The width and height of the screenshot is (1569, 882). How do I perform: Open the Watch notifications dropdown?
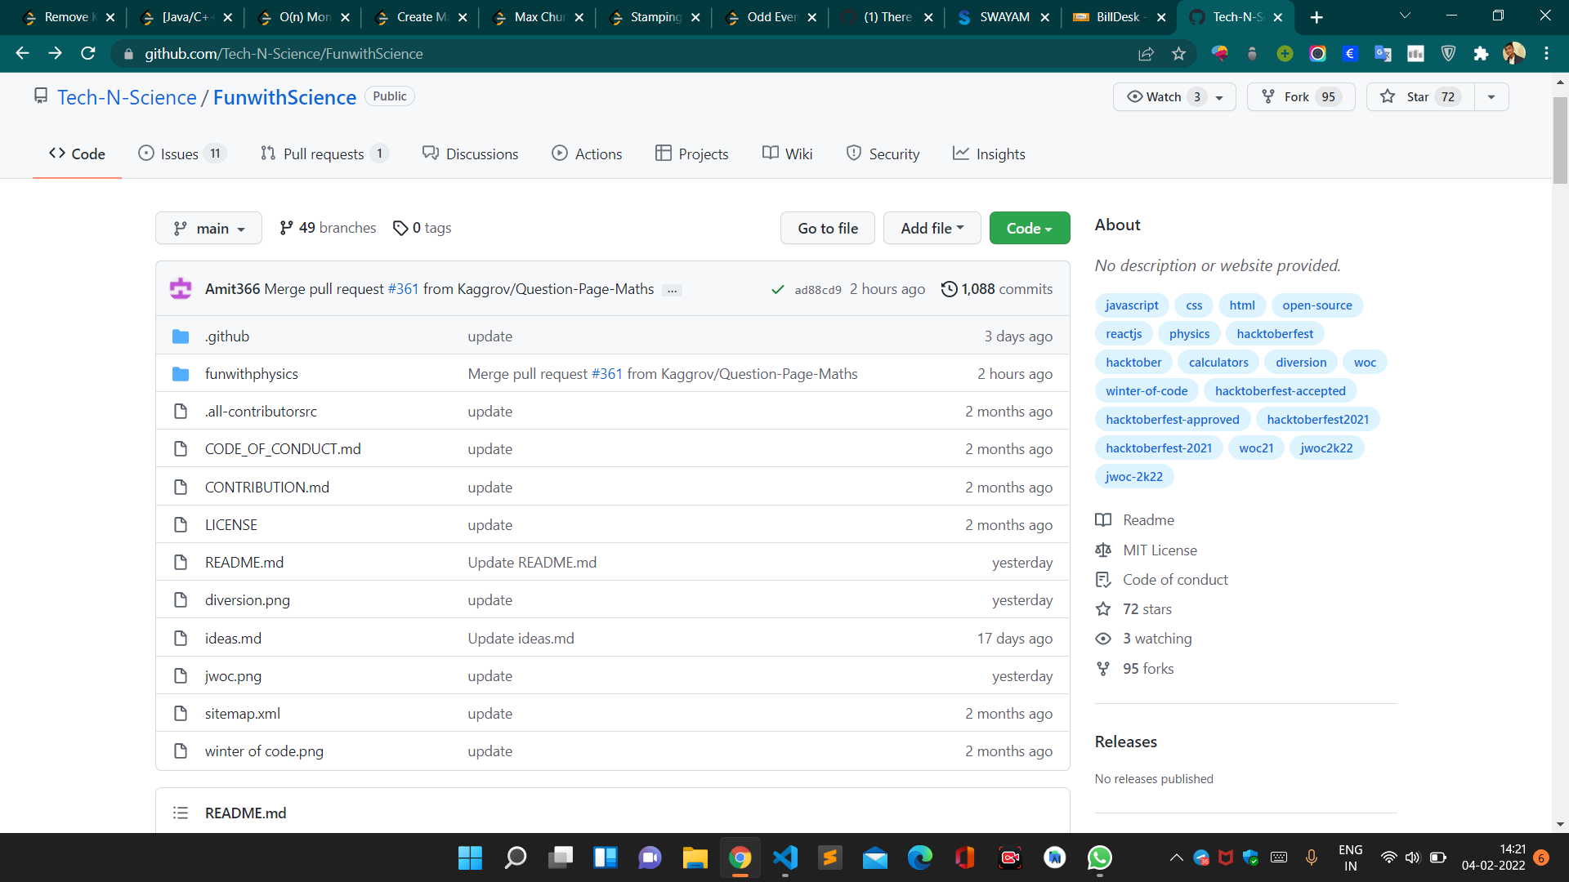tap(1174, 96)
